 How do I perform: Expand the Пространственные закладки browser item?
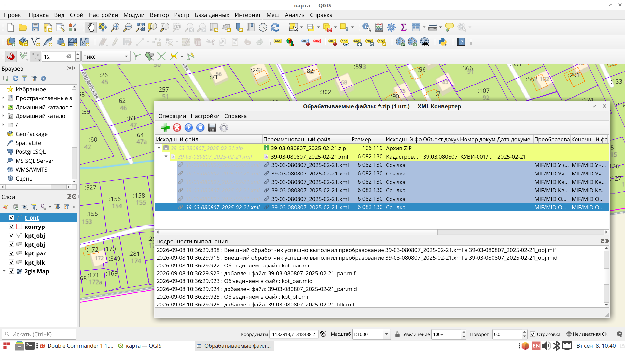click(x=3, y=98)
